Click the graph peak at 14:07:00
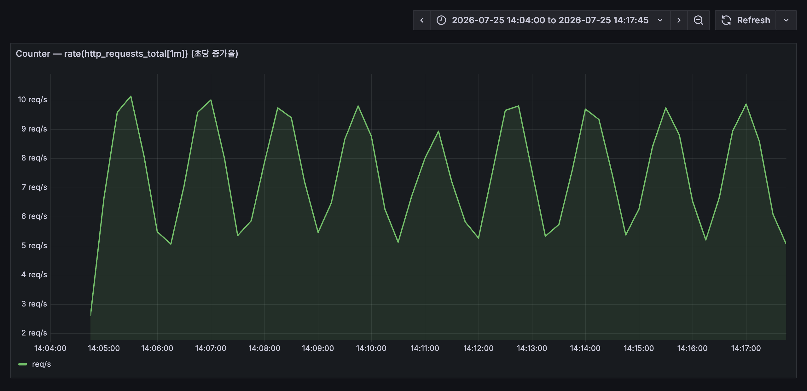This screenshot has width=807, height=391. (x=211, y=100)
